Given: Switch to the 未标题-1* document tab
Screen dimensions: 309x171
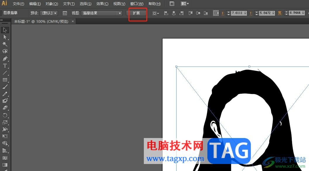Looking at the screenshot, I should pyautogui.click(x=41, y=22).
